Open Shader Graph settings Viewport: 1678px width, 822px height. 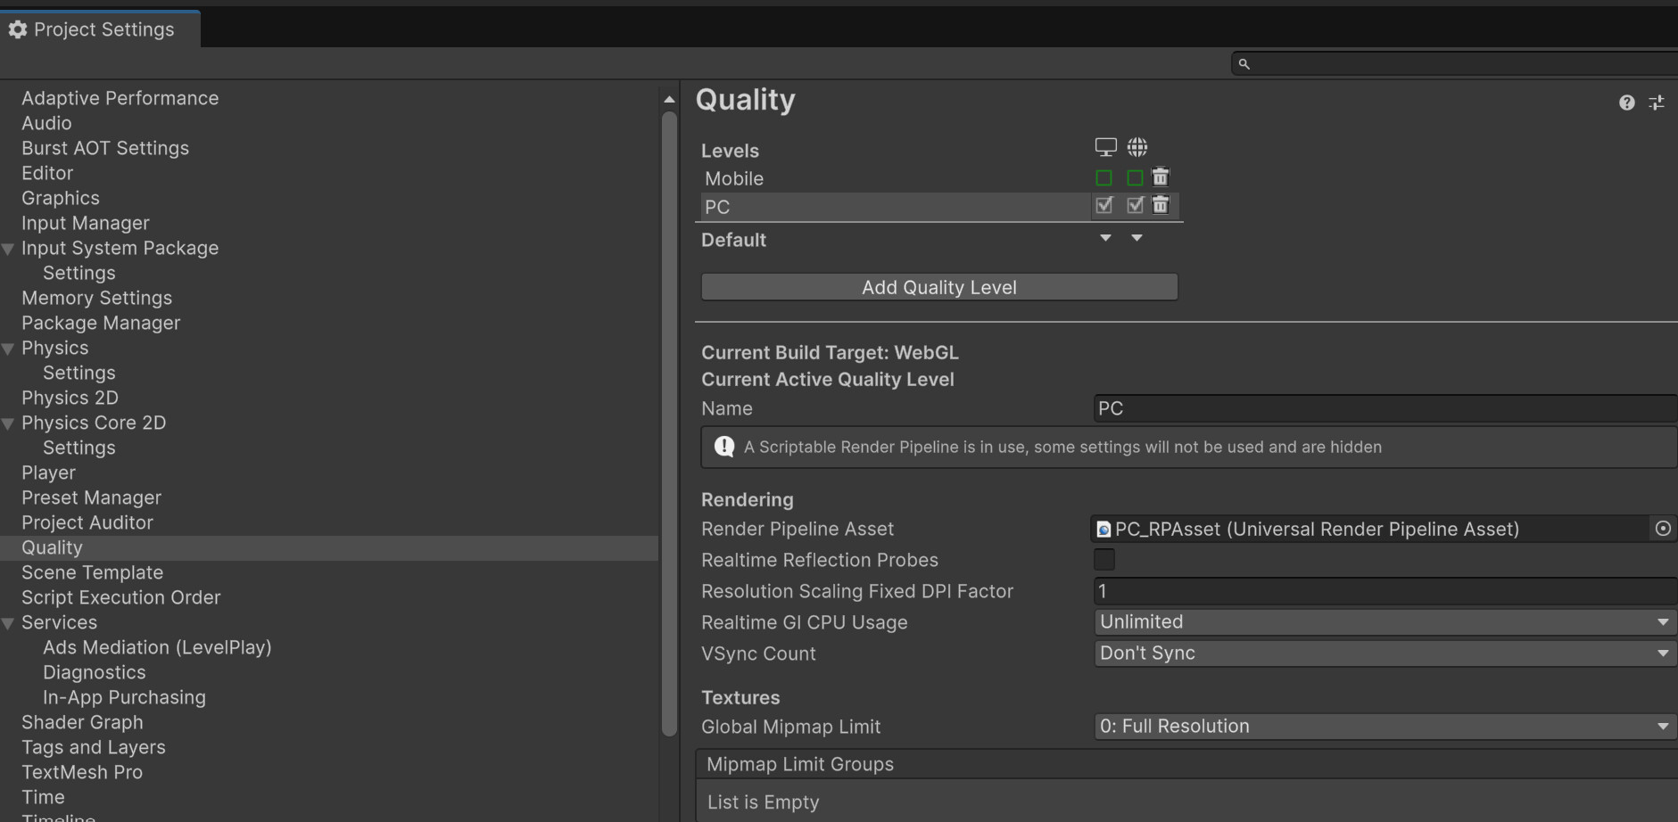[82, 722]
